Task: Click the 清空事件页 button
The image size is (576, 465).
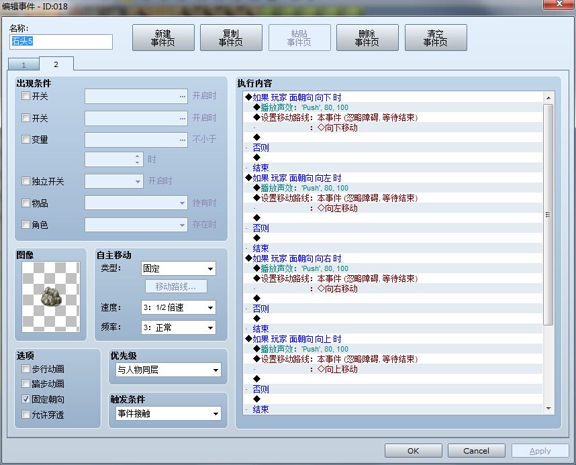Action: (436, 38)
